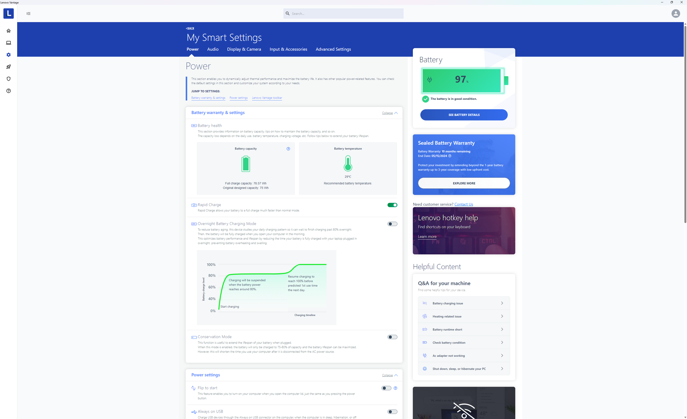Enable the Always on USB toggle
This screenshot has height=419, width=687.
click(x=392, y=412)
